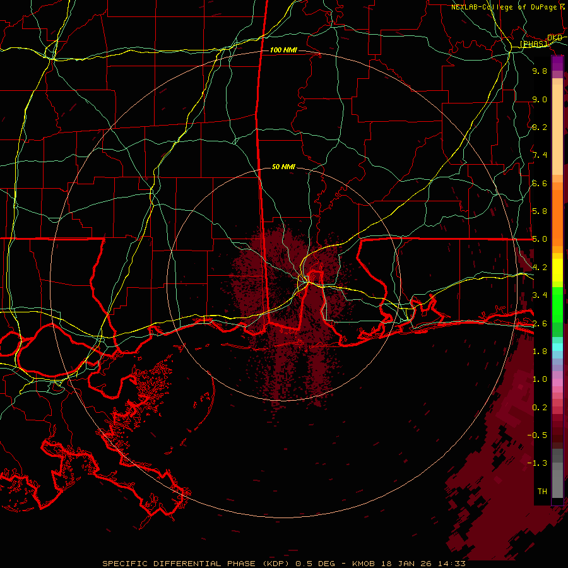Click the 9.0 scale value

[540, 99]
